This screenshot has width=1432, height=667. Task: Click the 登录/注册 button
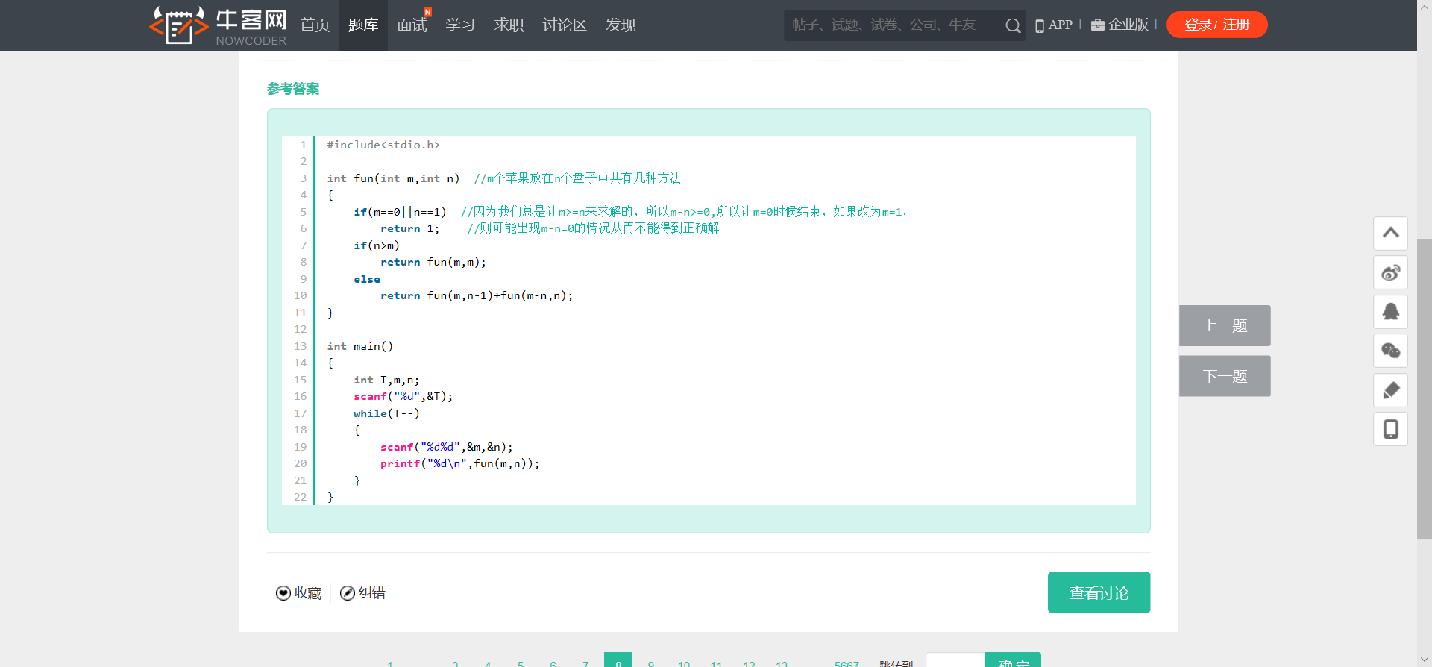click(1216, 25)
